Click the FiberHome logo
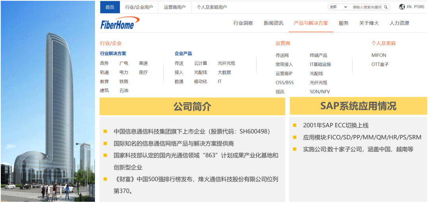 click(120, 23)
